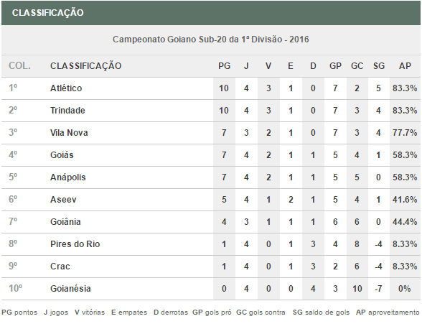Open the Goiânia team entry

[65, 222]
